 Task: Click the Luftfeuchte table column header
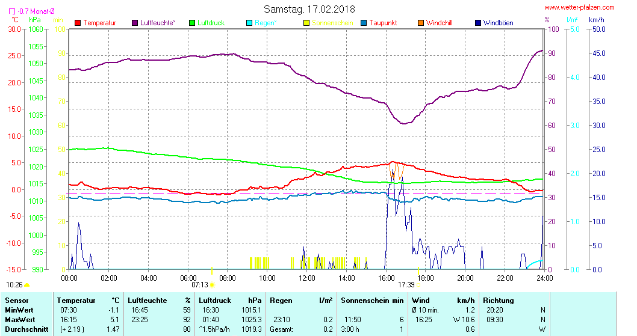pyautogui.click(x=147, y=301)
